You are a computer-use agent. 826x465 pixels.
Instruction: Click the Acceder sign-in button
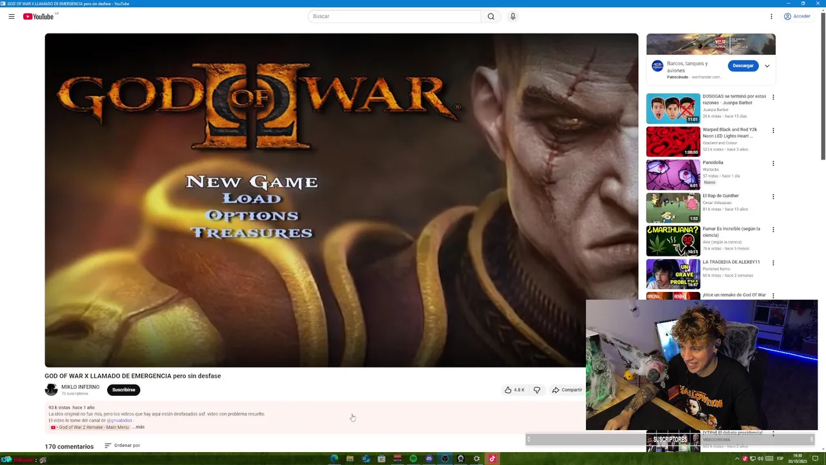pos(797,16)
